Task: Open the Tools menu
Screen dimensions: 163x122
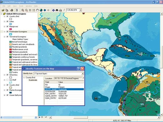Action: pyautogui.click(x=21, y=6)
